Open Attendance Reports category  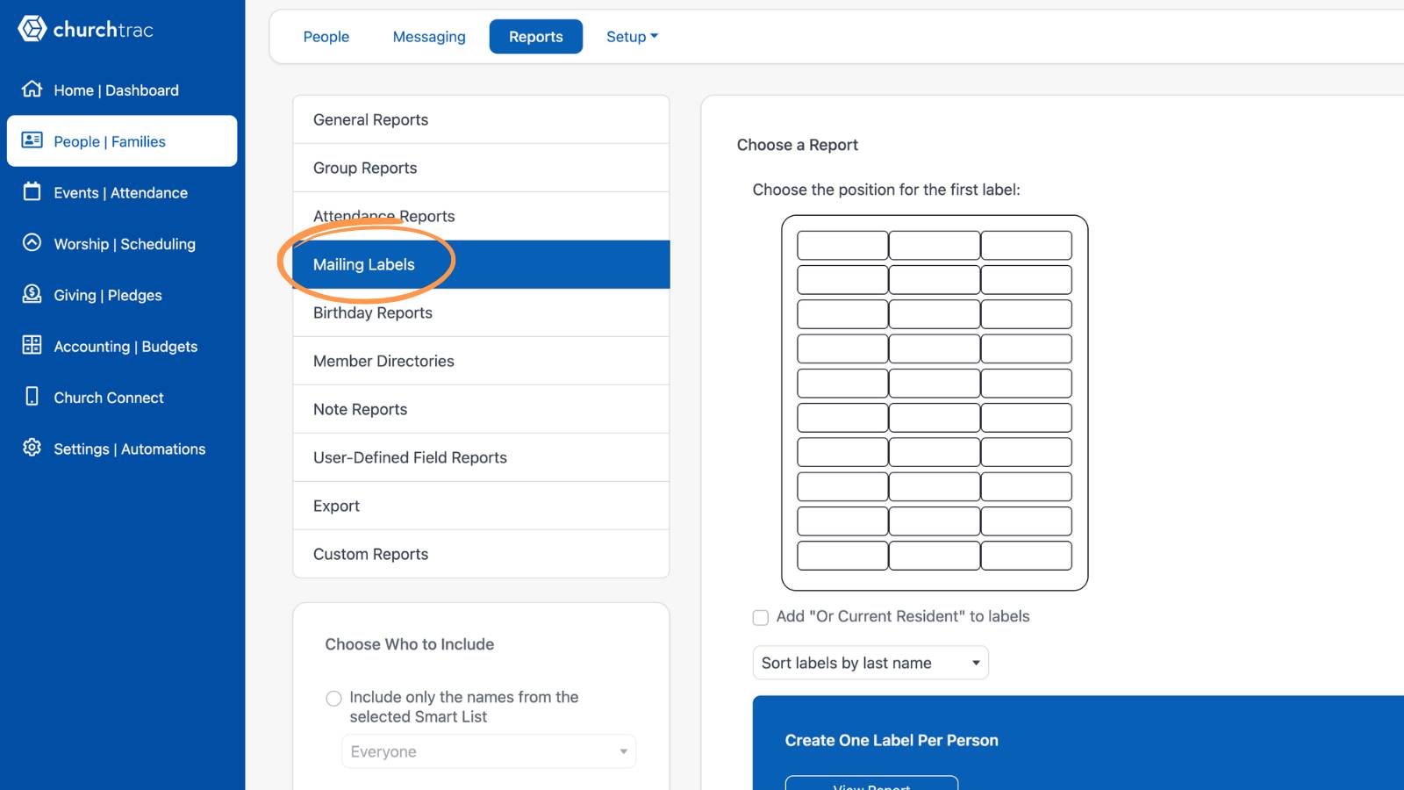(481, 216)
